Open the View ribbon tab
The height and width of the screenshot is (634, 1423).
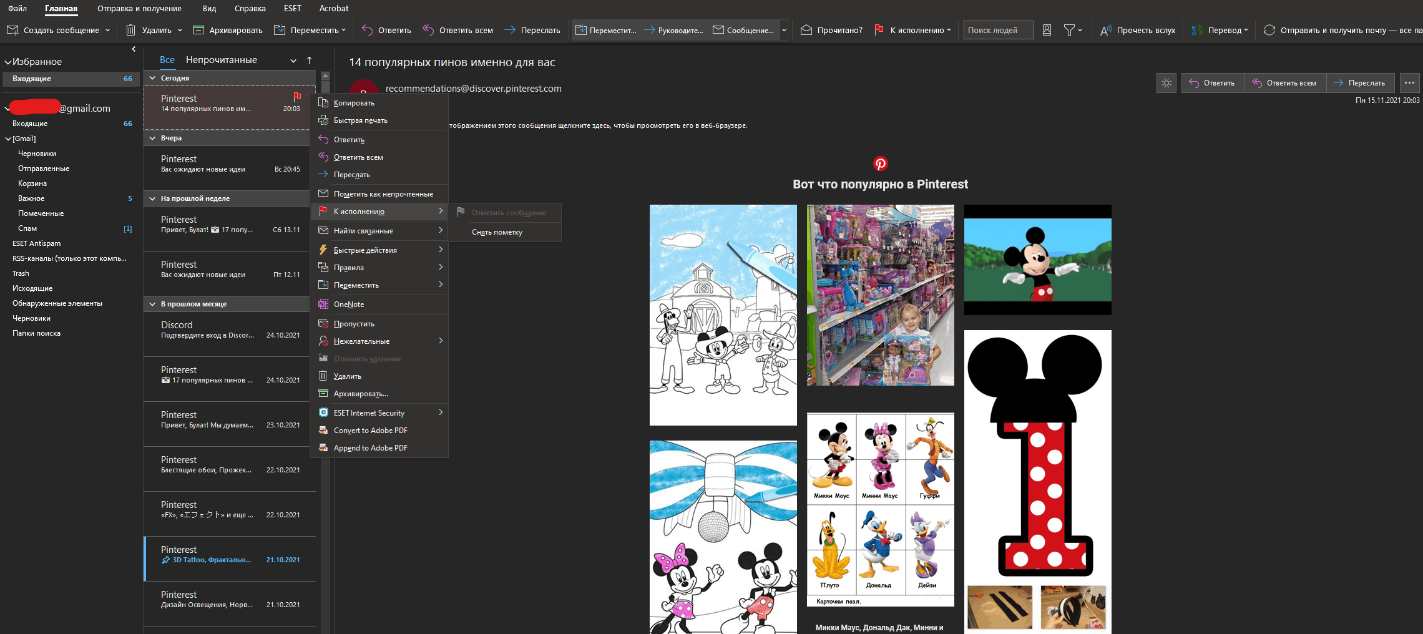click(x=209, y=8)
